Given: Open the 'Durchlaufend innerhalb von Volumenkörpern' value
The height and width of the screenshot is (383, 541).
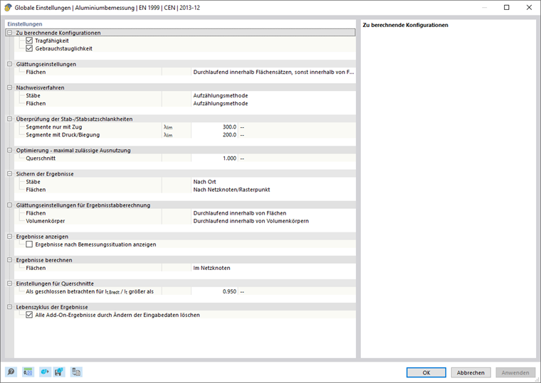Looking at the screenshot, I should coord(273,221).
